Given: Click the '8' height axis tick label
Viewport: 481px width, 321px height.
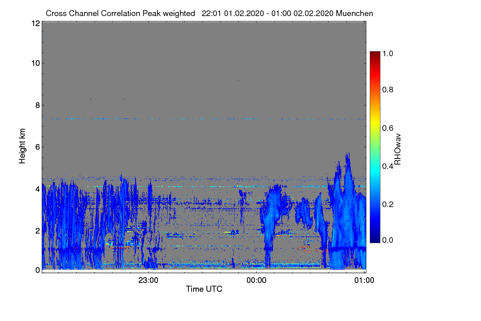Looking at the screenshot, I should coord(37,105).
